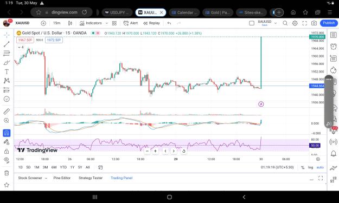Open the candlestick chart type menu
The image size is (339, 203).
[71, 23]
